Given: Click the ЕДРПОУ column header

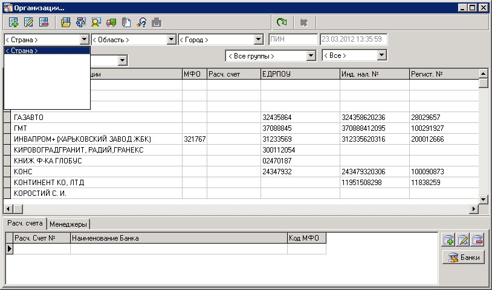Looking at the screenshot, I should point(299,74).
